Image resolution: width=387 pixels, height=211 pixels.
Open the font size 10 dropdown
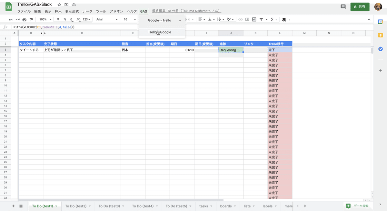(130, 19)
